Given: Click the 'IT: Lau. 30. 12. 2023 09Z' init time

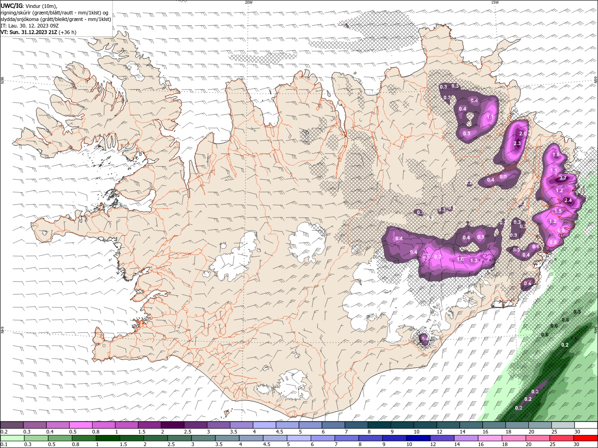Looking at the screenshot, I should click(x=29, y=26).
